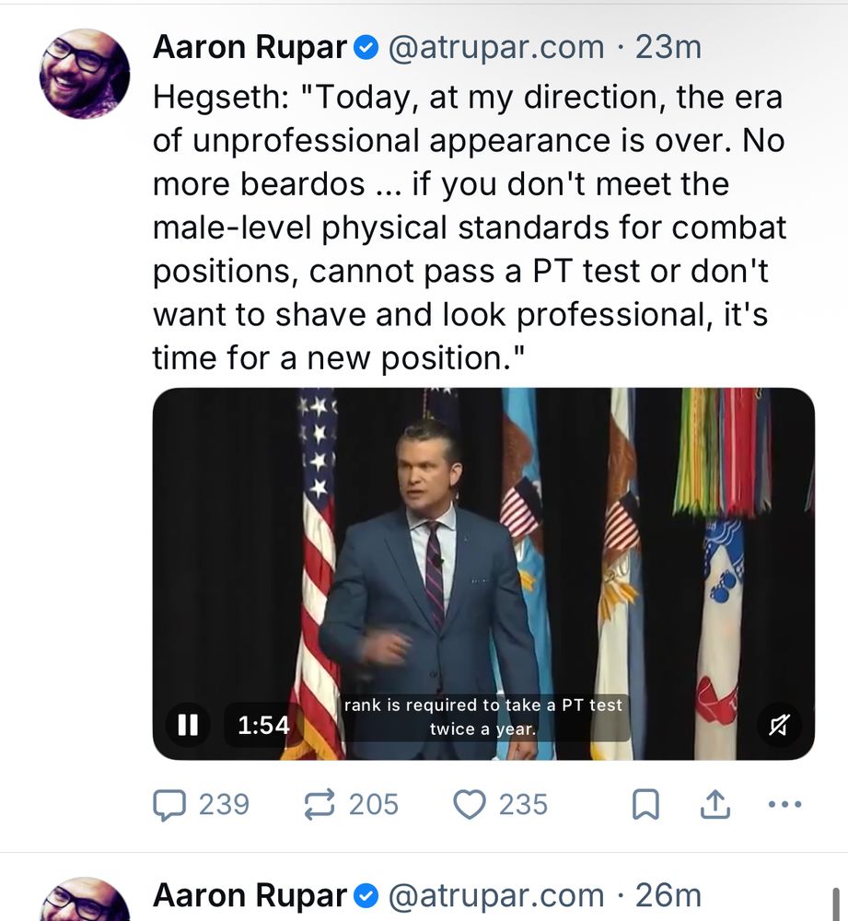This screenshot has width=848, height=921.
Task: Like the post with the heart icon
Action: (470, 805)
